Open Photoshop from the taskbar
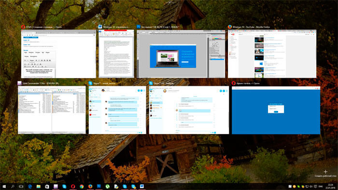This screenshot has width=338, height=190. click(99, 187)
